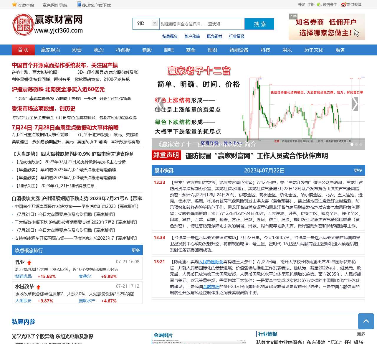The image size is (377, 344).
Task: Switch to the 聊吧 navigation tab
Action: coord(168,50)
